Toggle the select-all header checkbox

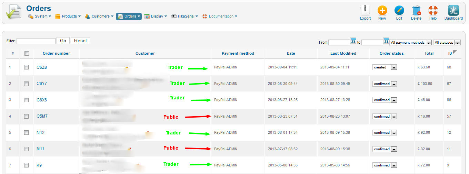tap(27, 53)
